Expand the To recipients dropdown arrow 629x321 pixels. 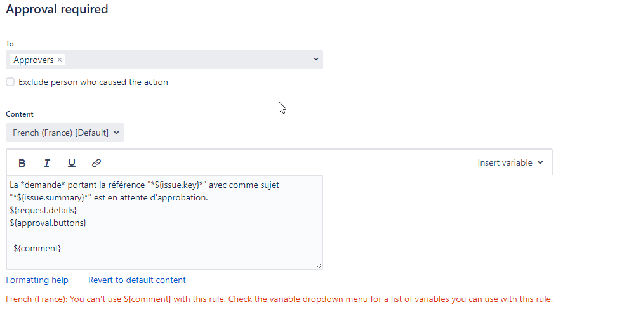[315, 59]
